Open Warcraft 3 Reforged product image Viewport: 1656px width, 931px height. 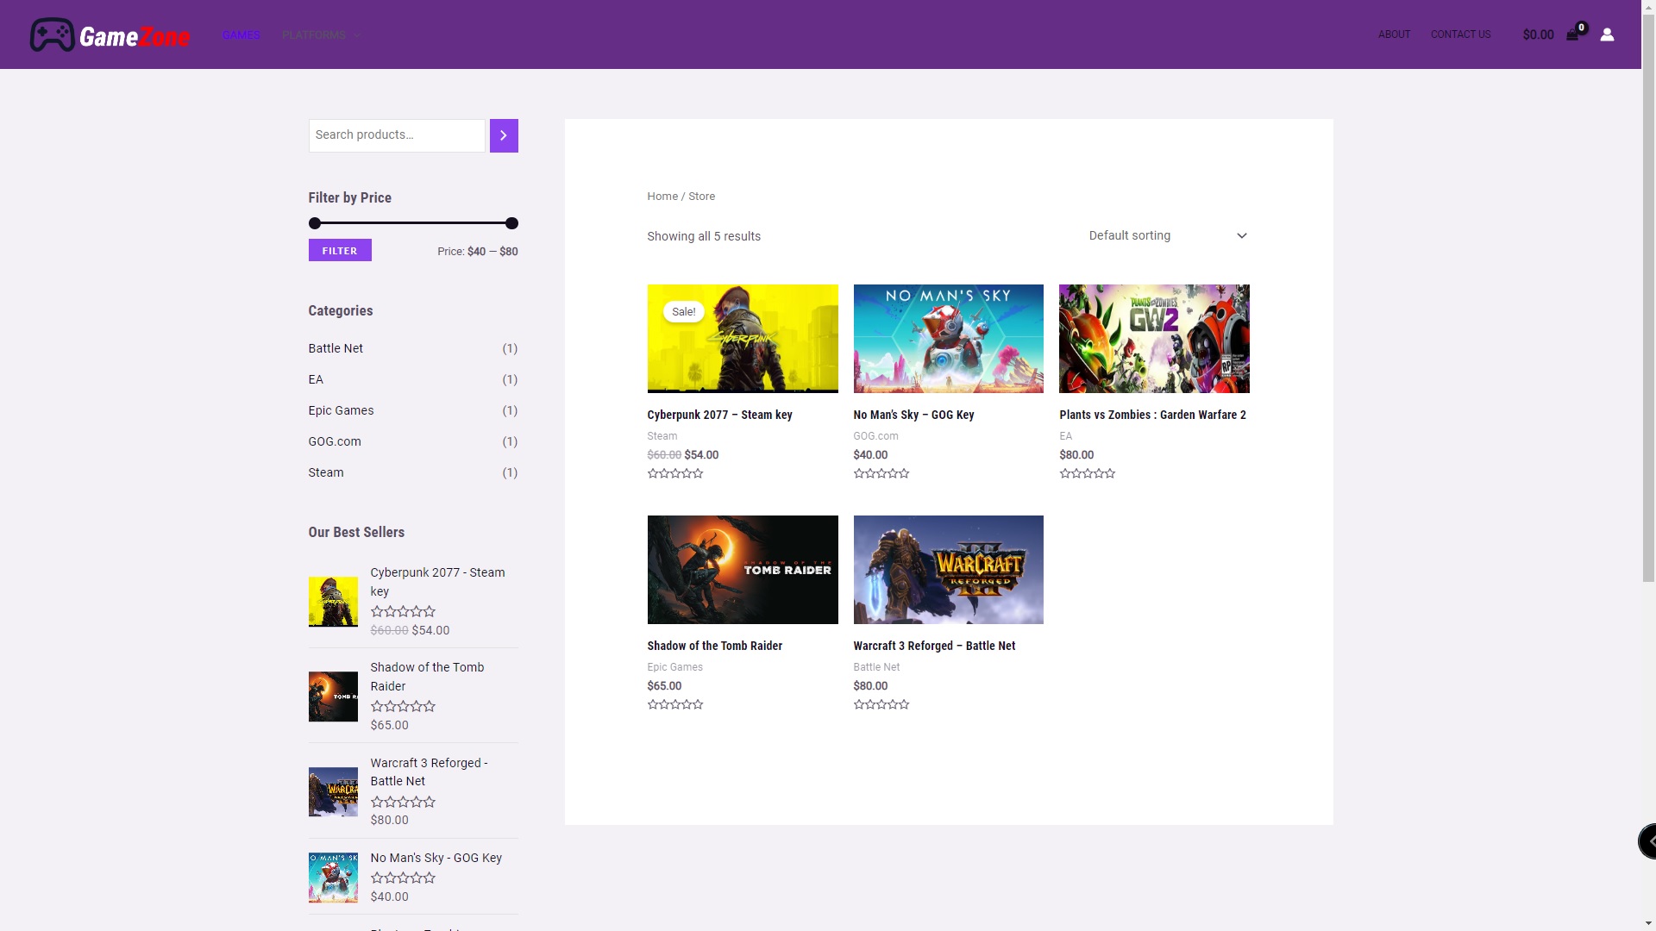948,570
